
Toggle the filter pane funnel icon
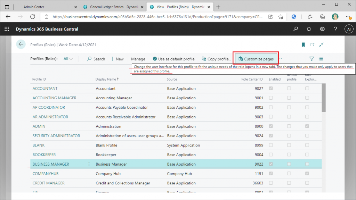click(x=311, y=59)
